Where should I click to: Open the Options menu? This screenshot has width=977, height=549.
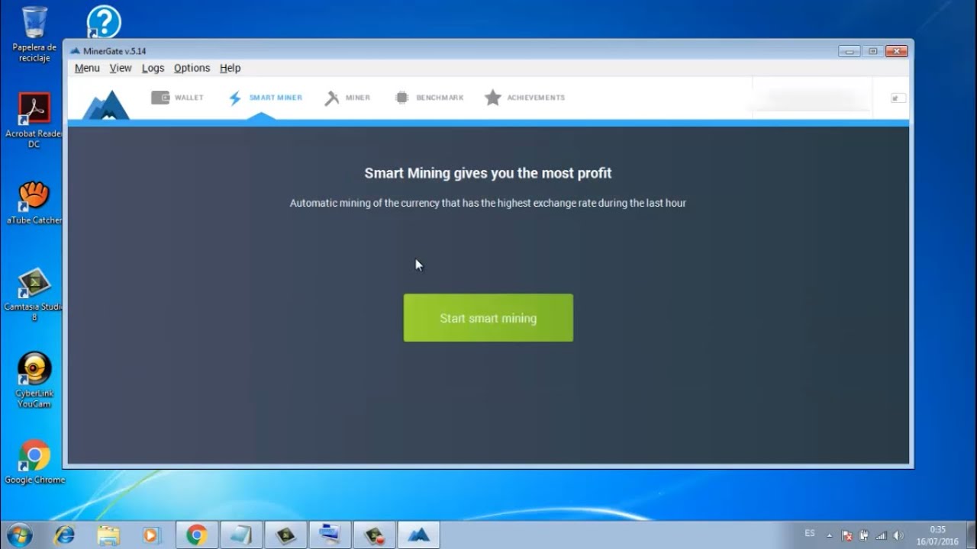point(192,68)
